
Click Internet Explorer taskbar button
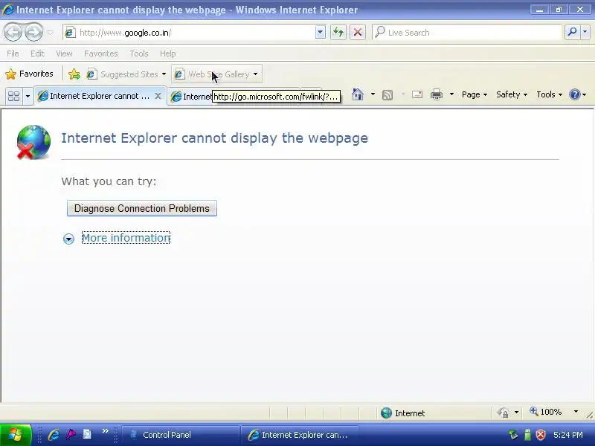300,435
